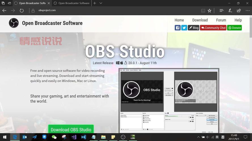The image size is (252, 141).
Task: Click the Share icon in Edge toolbar
Action: coord(239,10)
